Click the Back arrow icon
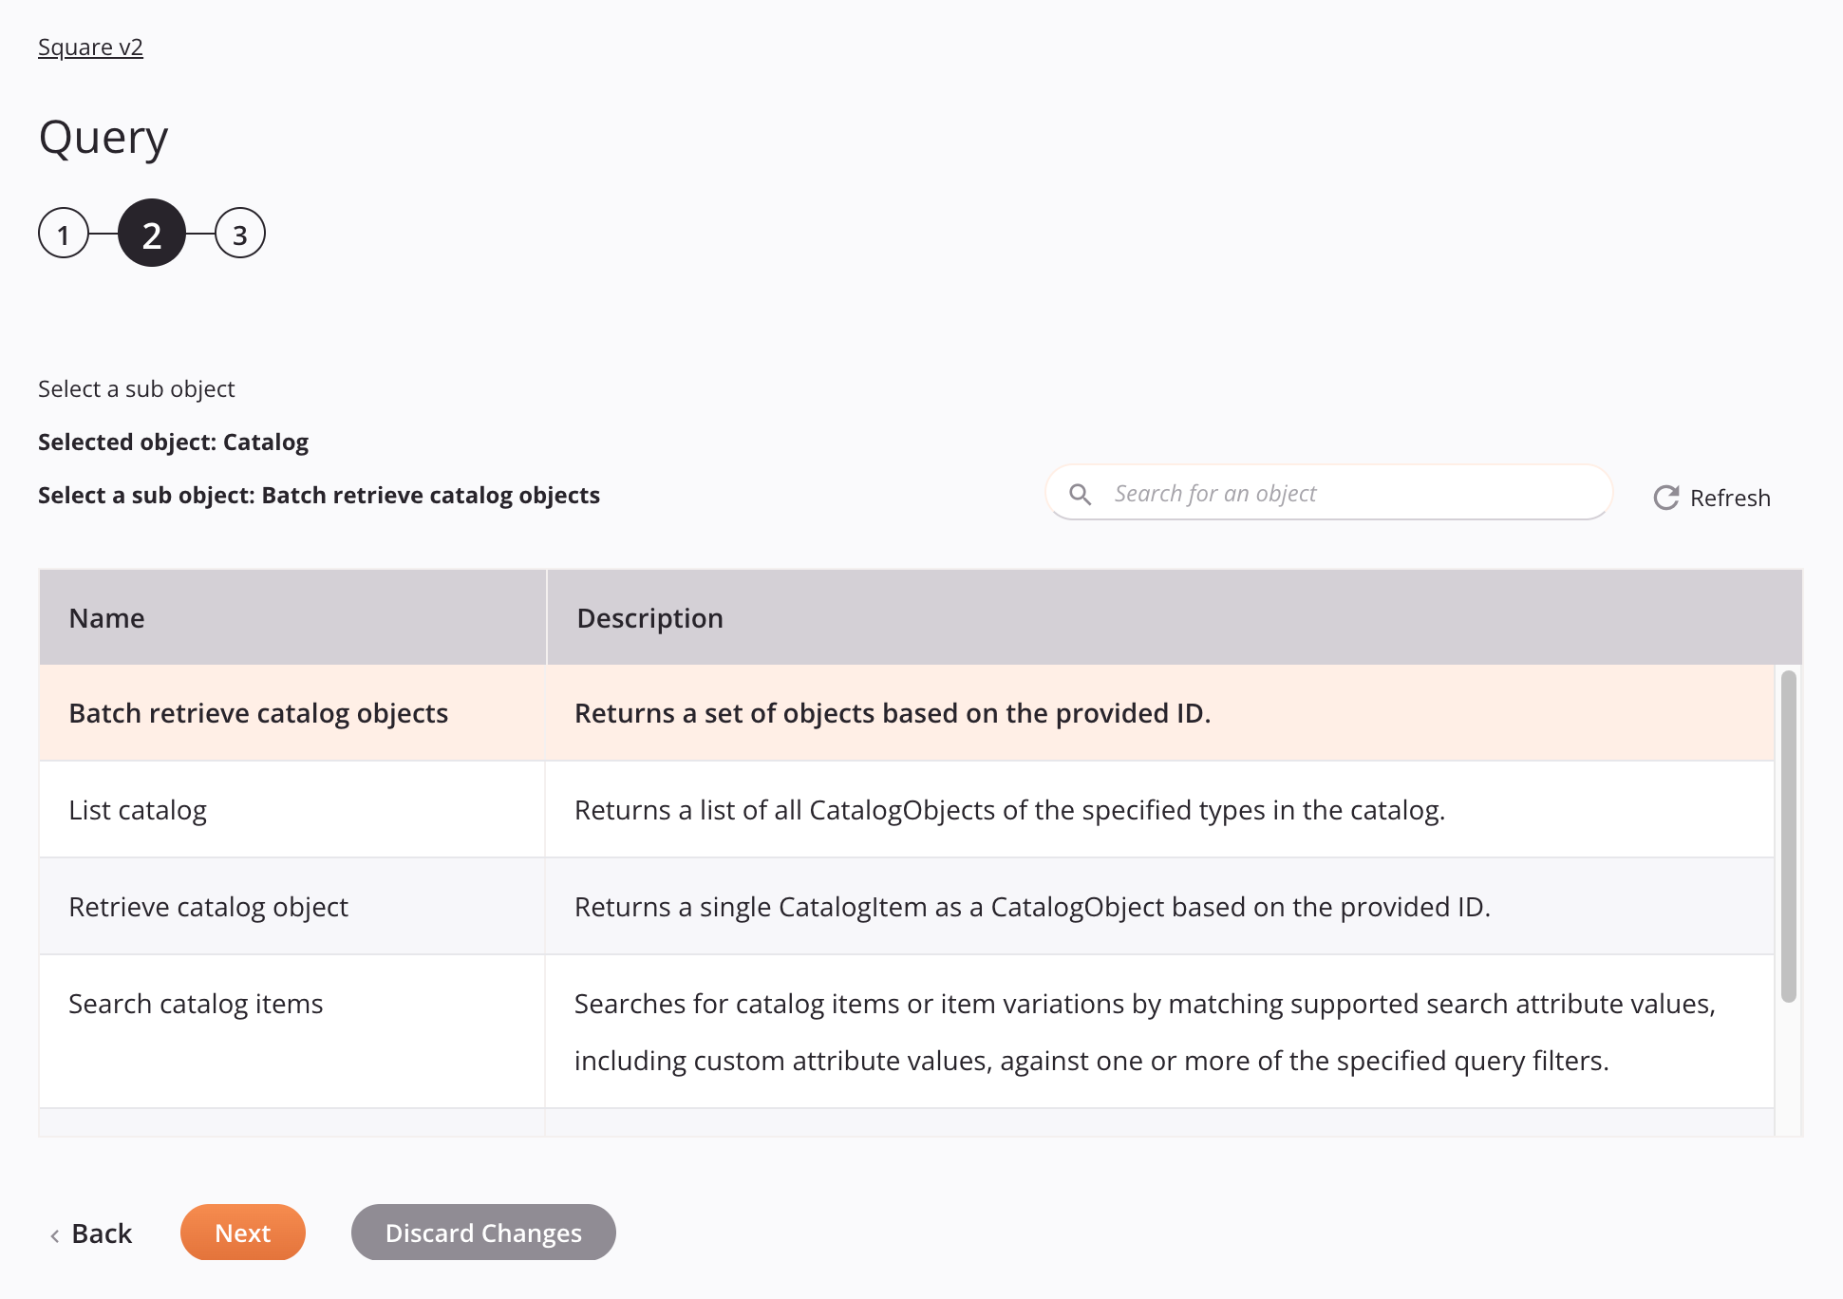 pyautogui.click(x=49, y=1234)
